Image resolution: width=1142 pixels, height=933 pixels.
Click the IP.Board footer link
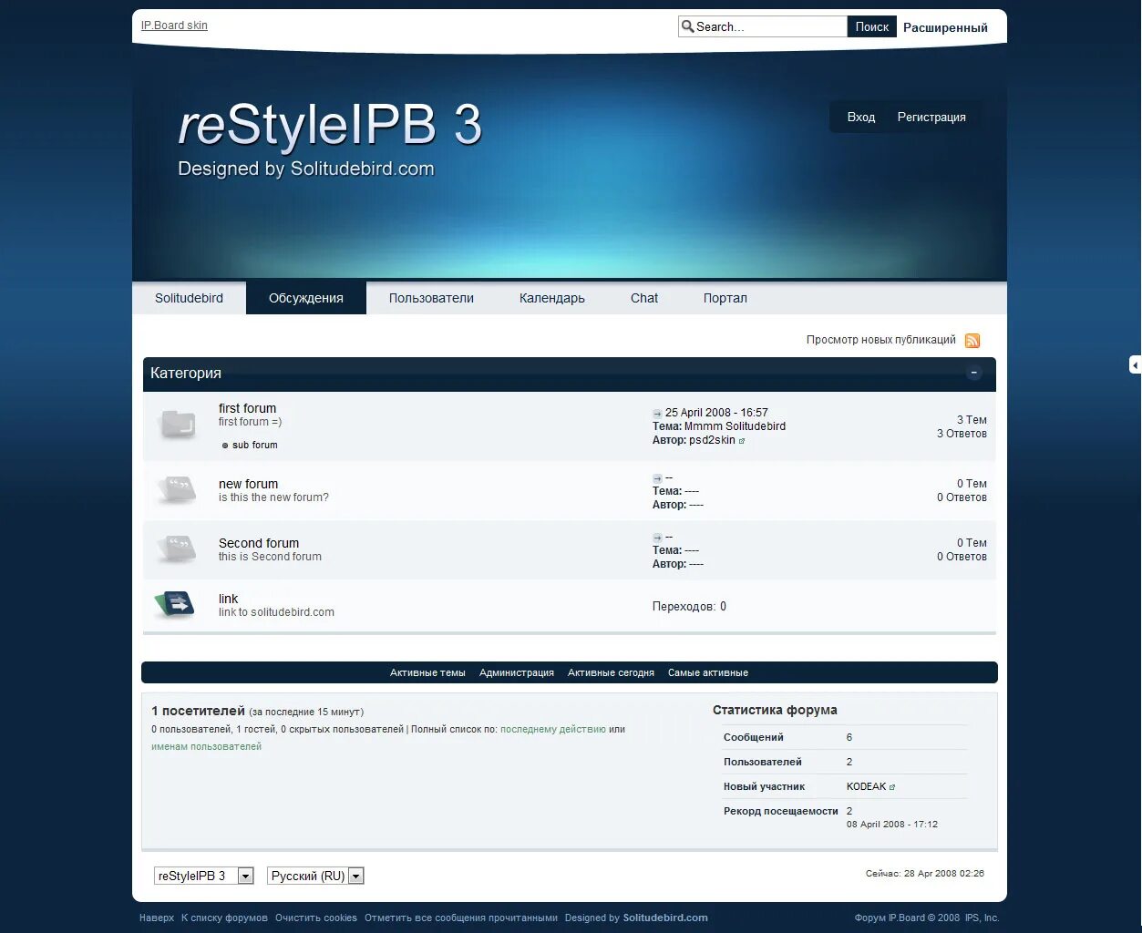906,918
